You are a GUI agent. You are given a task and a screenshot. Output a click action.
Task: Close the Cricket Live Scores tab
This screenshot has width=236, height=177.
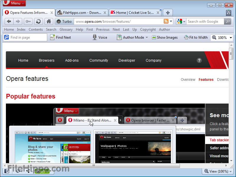[x=158, y=13]
